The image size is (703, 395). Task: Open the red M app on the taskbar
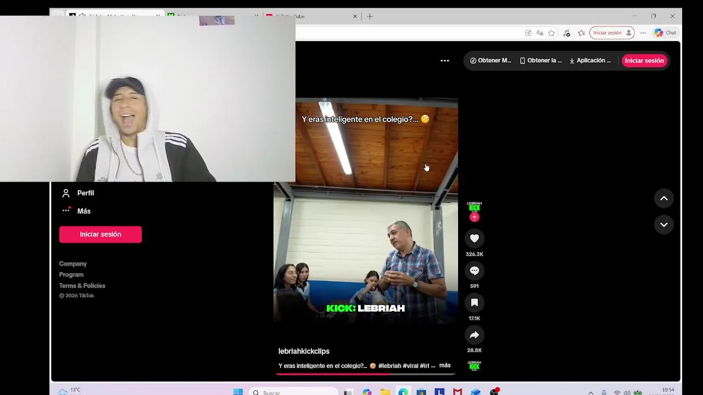tap(457, 392)
